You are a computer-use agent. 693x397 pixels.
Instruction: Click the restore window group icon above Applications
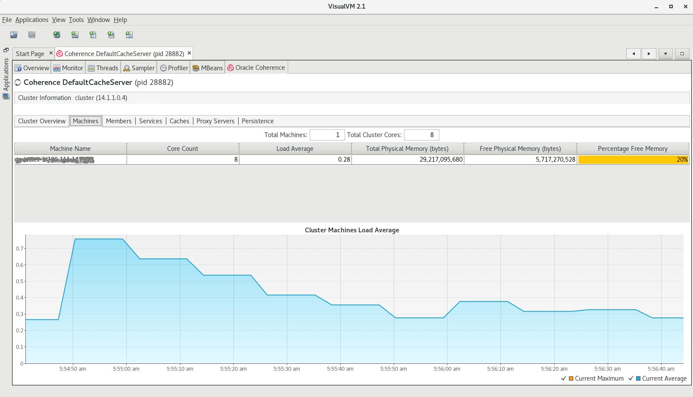coord(6,50)
